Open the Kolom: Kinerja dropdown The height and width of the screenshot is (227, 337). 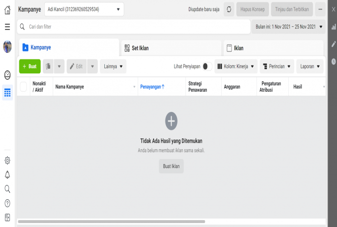[x=236, y=66]
